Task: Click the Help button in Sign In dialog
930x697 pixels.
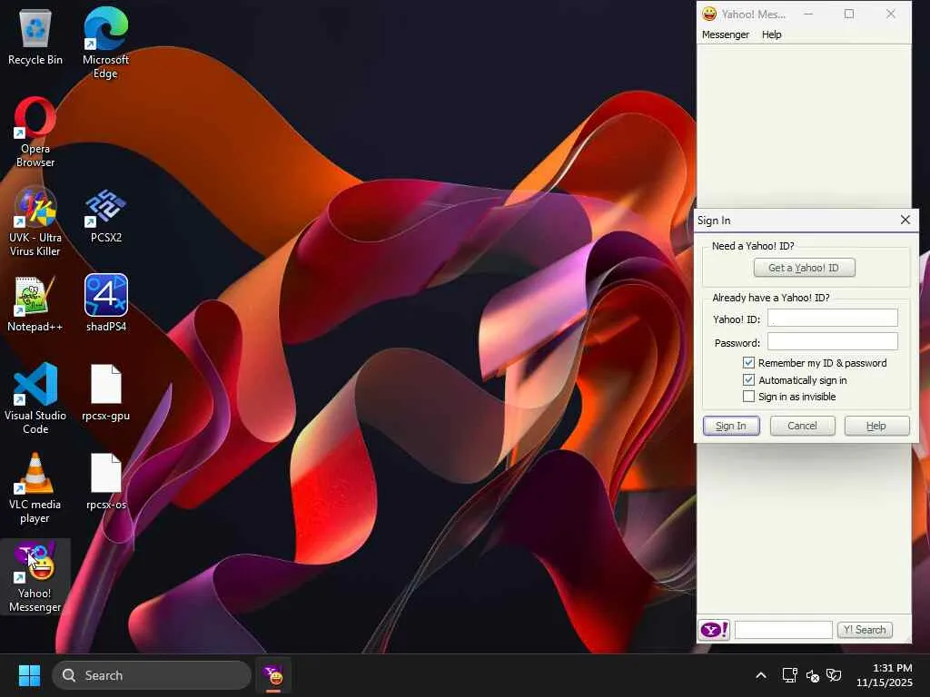Action: coord(876,426)
